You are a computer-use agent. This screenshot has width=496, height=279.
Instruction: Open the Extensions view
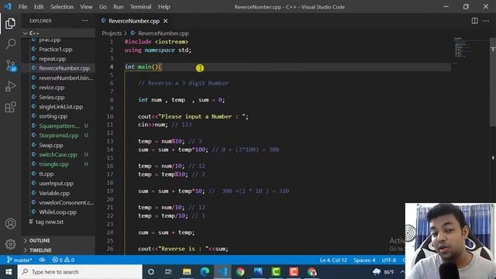[10, 107]
